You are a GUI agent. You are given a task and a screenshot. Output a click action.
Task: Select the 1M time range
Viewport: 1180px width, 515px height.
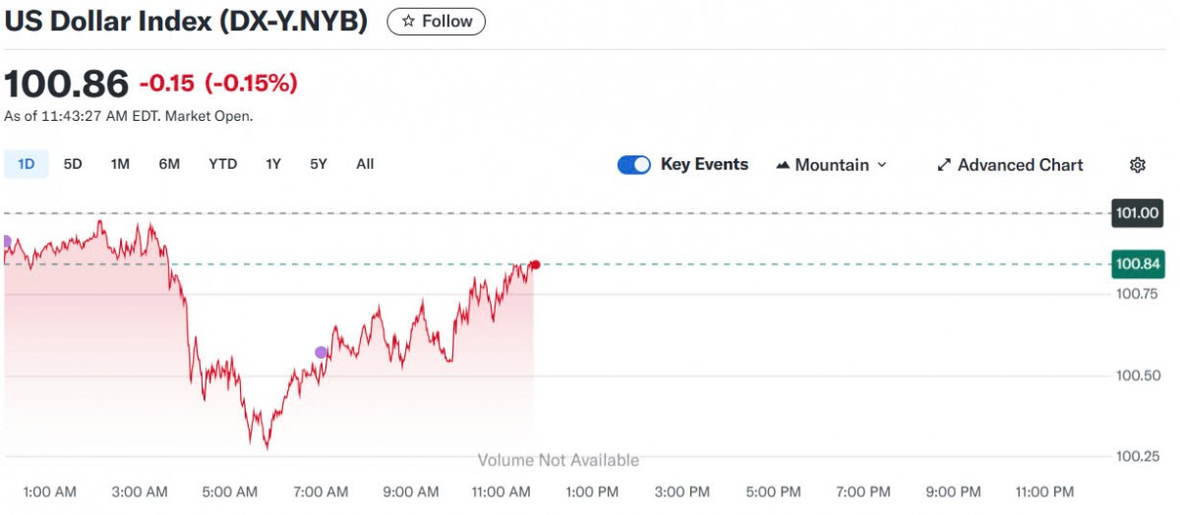point(120,164)
